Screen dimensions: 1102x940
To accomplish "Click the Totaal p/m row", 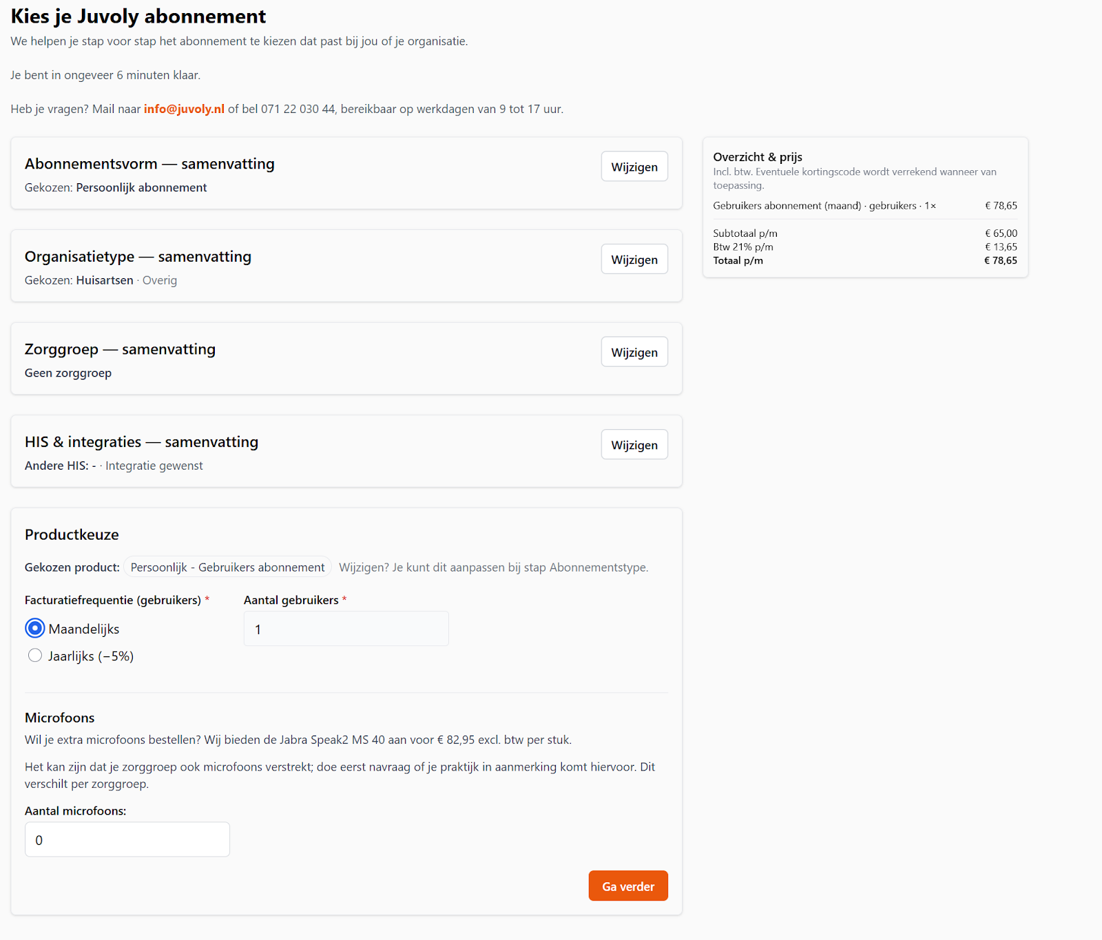I will [x=864, y=260].
